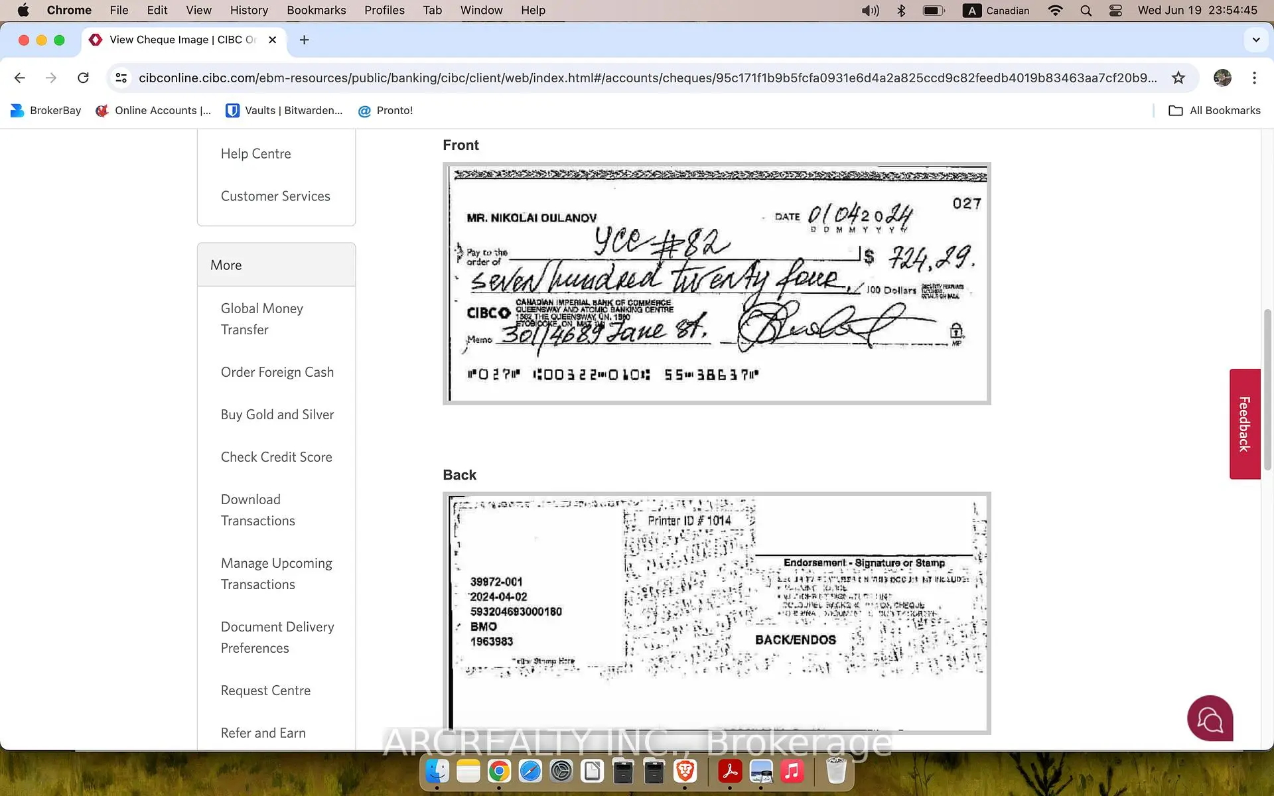Click the page vertical scrollbar

[x=1267, y=390]
